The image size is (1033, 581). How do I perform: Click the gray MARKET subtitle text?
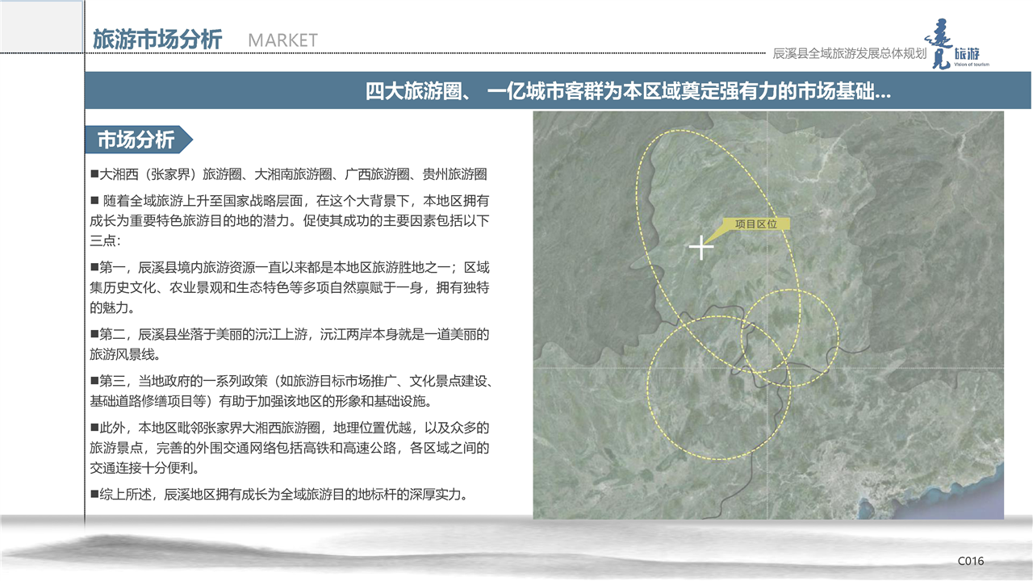(x=282, y=40)
